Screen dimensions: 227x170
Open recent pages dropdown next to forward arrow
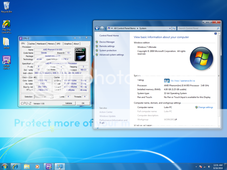105,28
